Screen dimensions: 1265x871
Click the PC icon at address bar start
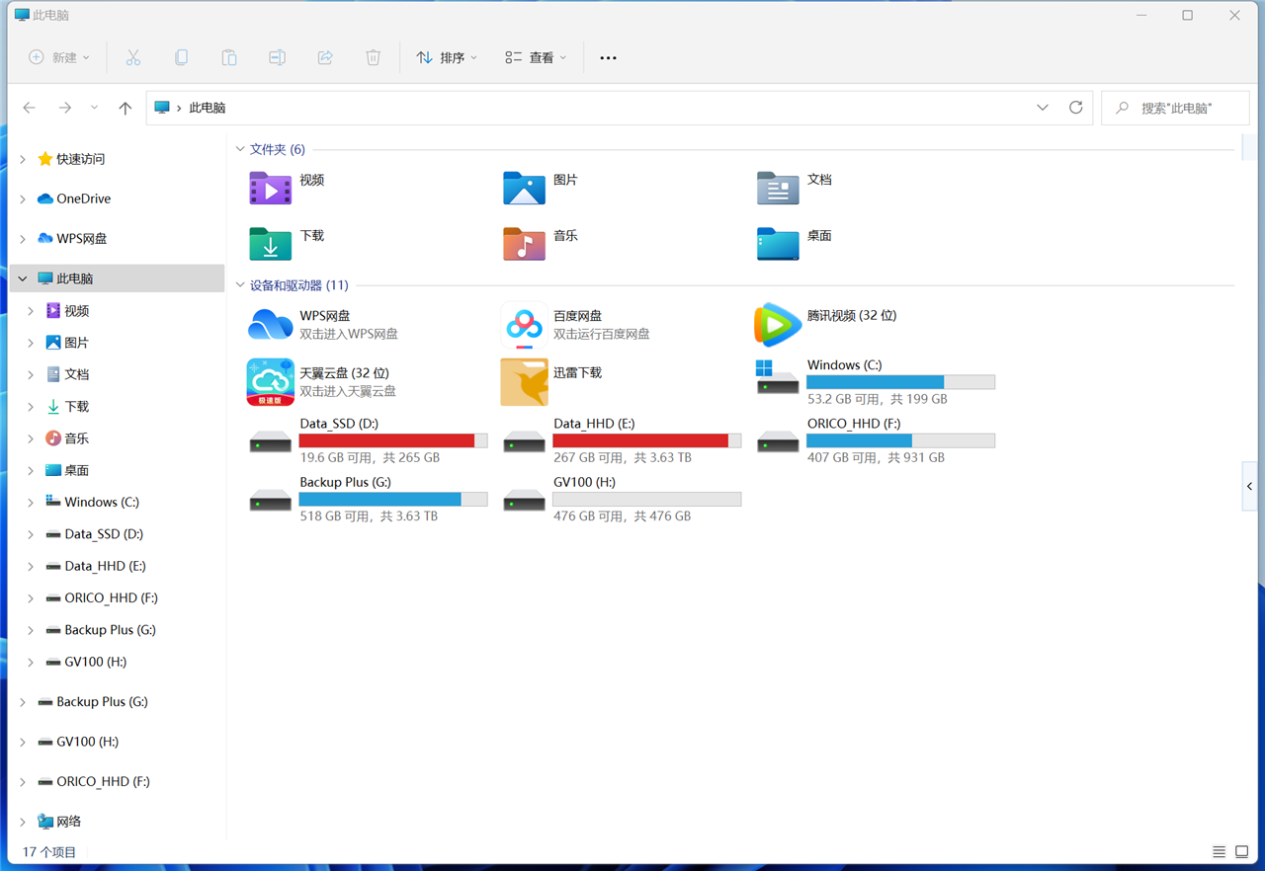coord(162,108)
